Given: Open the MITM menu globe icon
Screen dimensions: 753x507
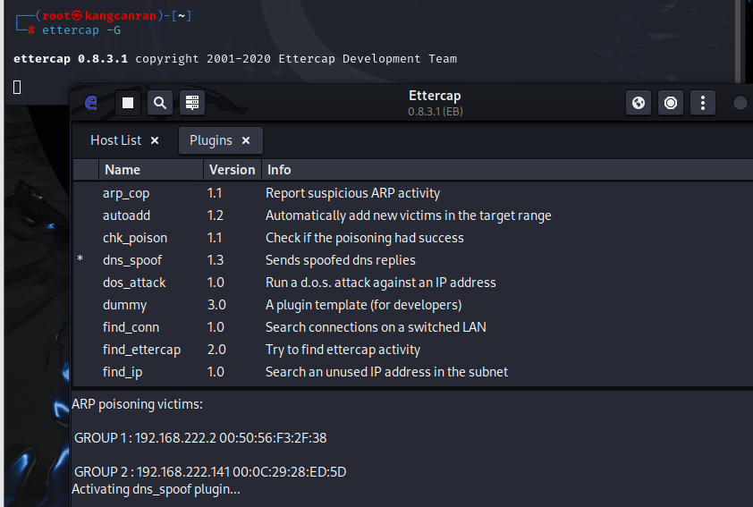Looking at the screenshot, I should [639, 103].
